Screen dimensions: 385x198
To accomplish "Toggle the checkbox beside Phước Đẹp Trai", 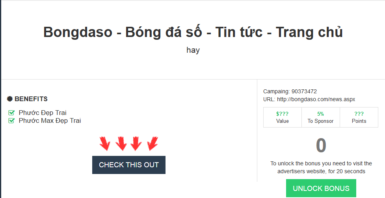I will click(x=11, y=113).
